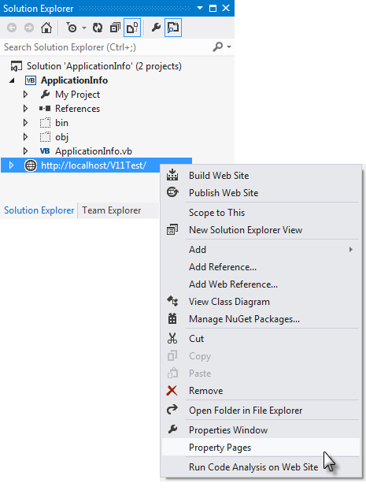Toggle the Show All Files button
The width and height of the screenshot is (366, 498).
132,28
